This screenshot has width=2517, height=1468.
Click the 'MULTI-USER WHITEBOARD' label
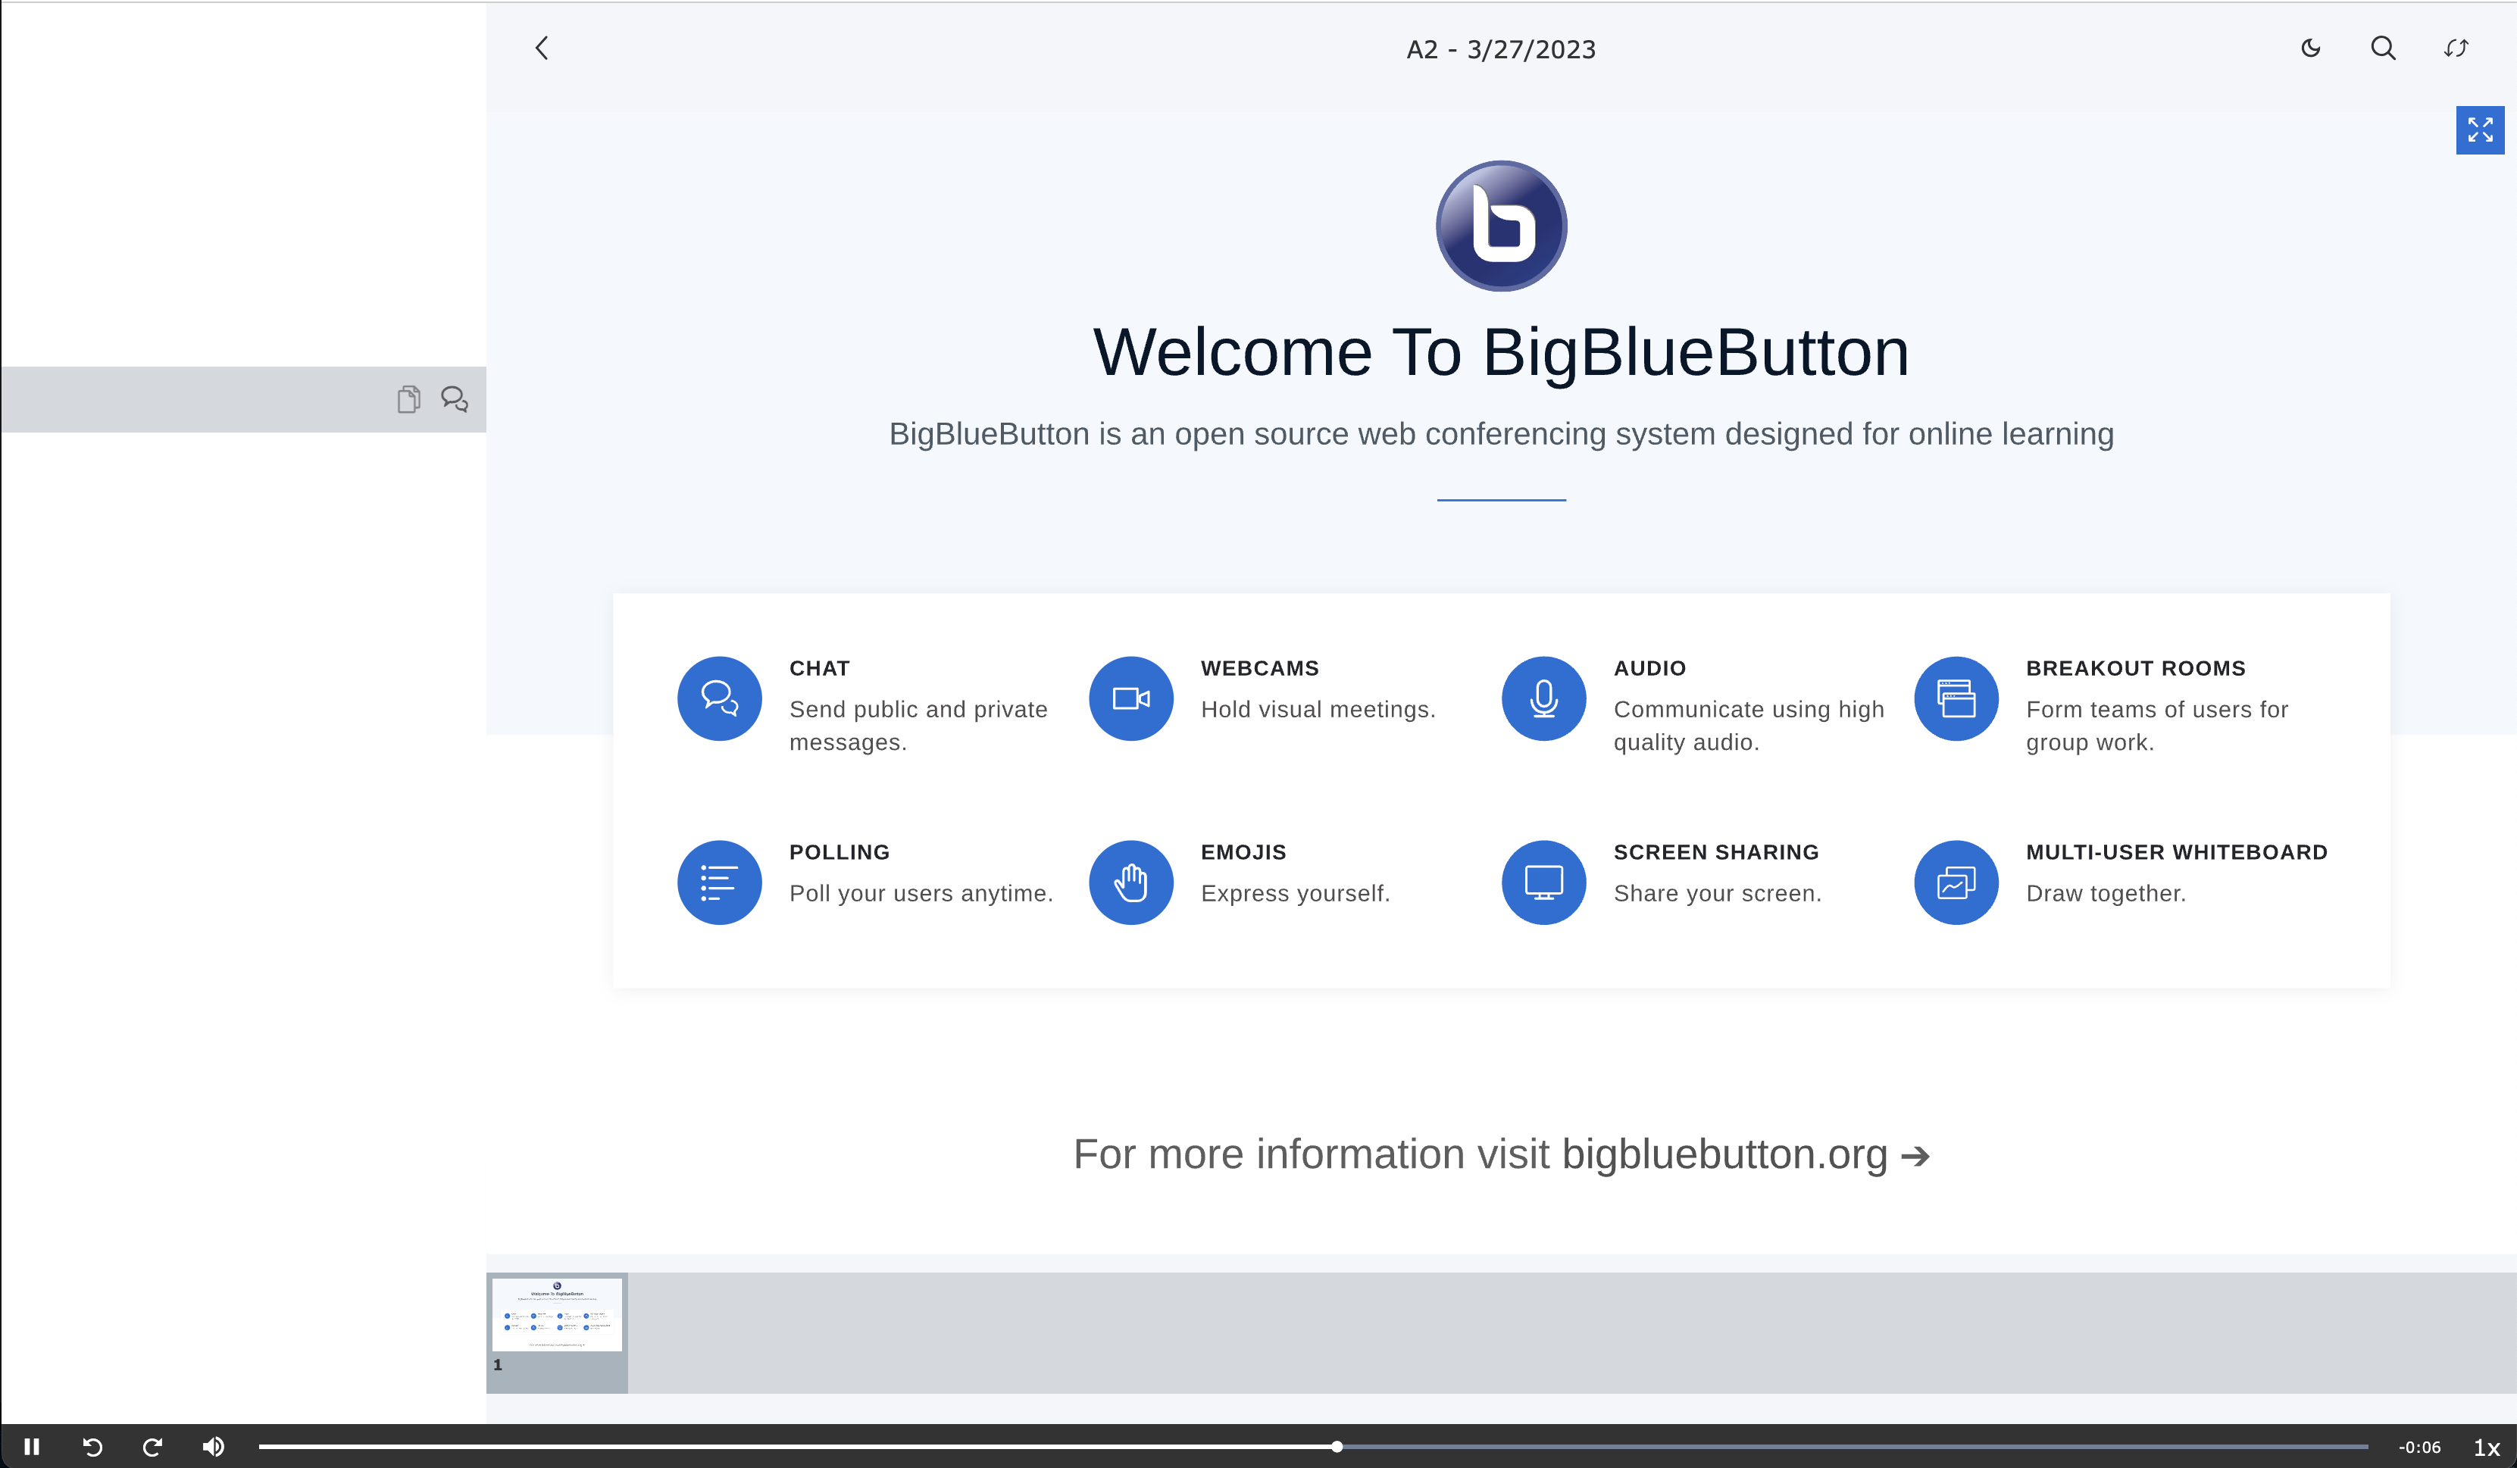click(2176, 852)
